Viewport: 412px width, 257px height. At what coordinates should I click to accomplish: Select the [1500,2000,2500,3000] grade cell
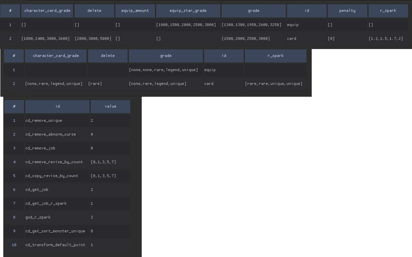point(254,39)
